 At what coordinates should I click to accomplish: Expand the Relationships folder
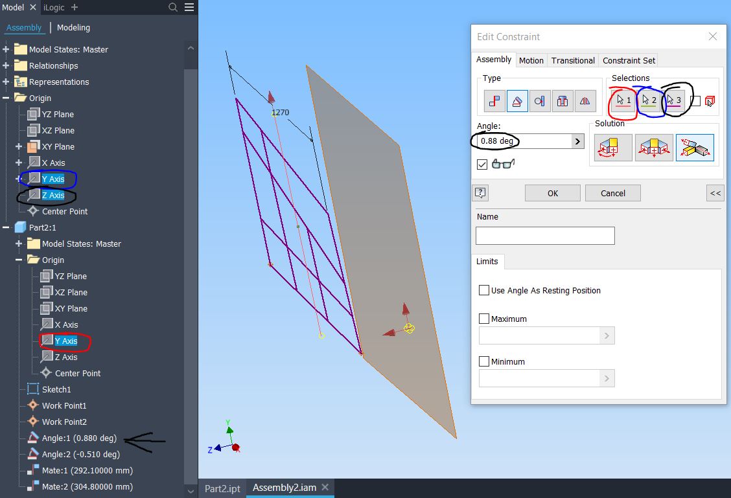pyautogui.click(x=6, y=65)
